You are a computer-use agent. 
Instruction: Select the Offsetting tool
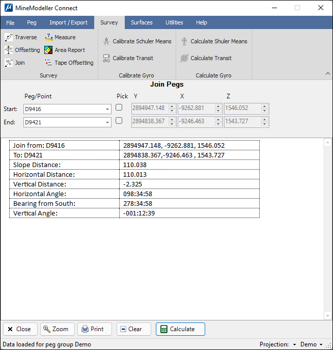pyautogui.click(x=22, y=50)
